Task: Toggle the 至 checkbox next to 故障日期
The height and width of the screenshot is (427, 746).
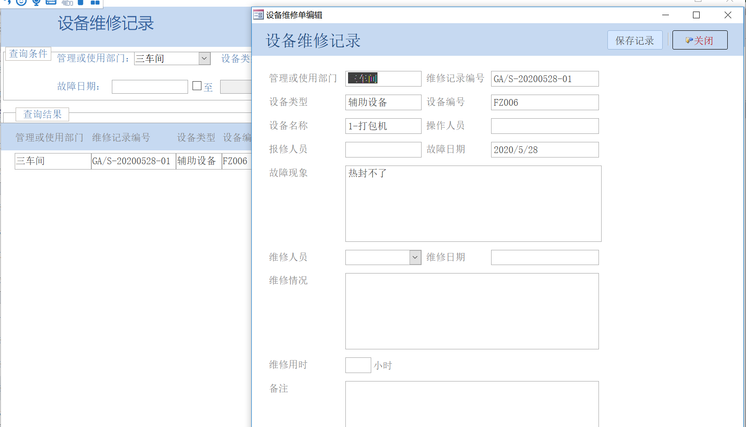Action: pyautogui.click(x=197, y=86)
